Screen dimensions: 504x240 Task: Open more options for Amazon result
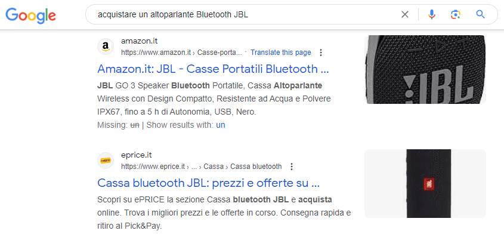click(321, 52)
